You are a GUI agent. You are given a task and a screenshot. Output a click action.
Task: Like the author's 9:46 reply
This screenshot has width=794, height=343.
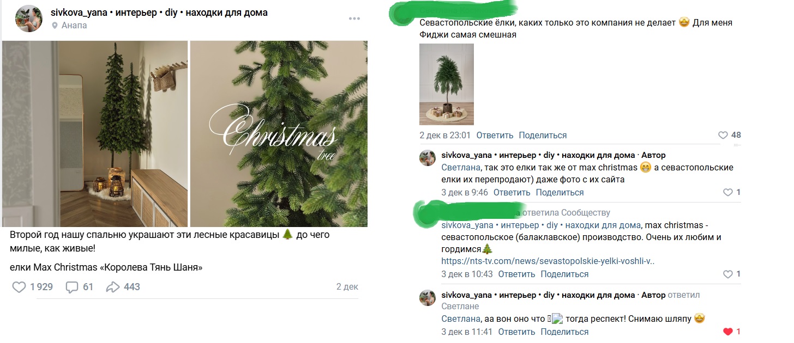727,192
